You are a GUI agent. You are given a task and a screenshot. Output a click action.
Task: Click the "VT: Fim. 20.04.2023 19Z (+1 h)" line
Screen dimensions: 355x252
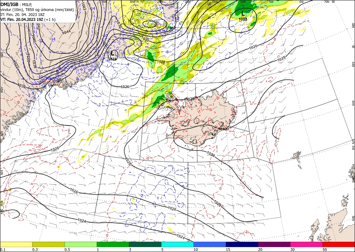coord(28,19)
